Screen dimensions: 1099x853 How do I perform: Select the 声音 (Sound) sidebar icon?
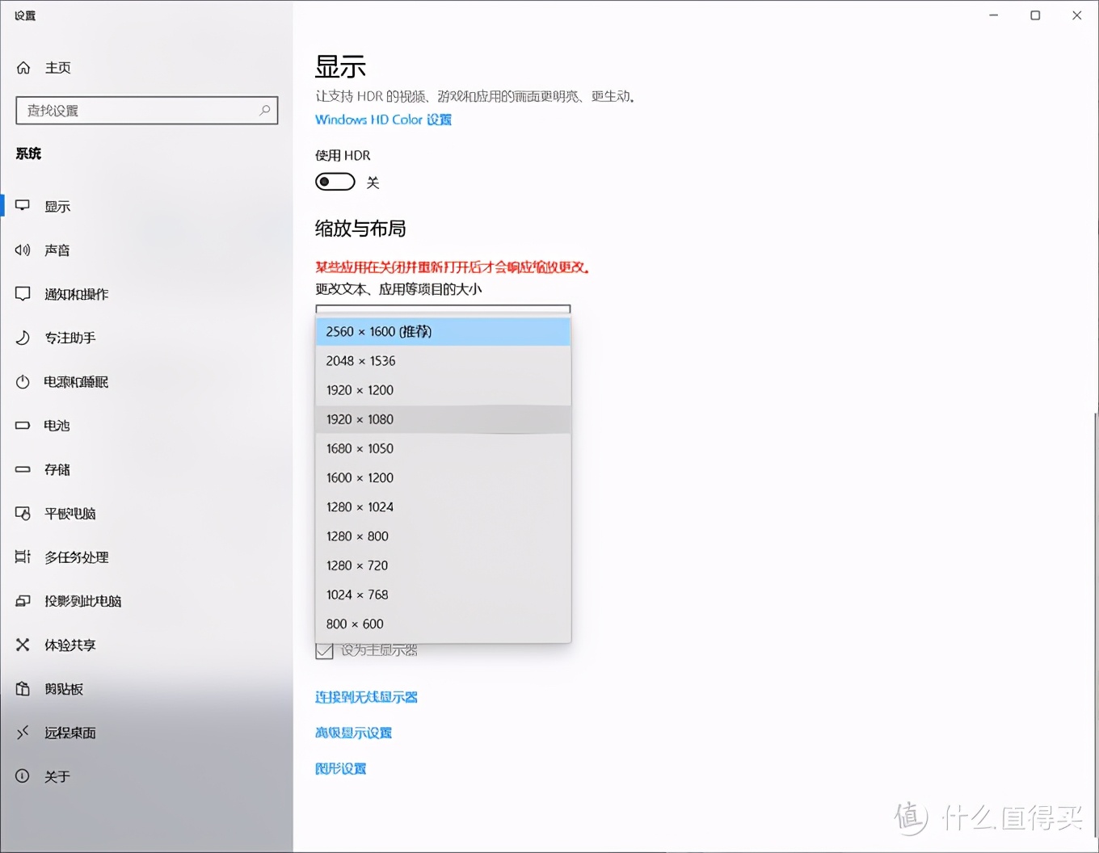point(23,250)
